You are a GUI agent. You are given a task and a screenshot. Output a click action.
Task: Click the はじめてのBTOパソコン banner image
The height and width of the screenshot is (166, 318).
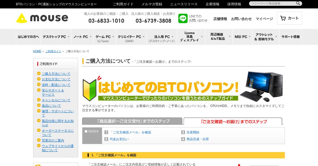coord(183,87)
